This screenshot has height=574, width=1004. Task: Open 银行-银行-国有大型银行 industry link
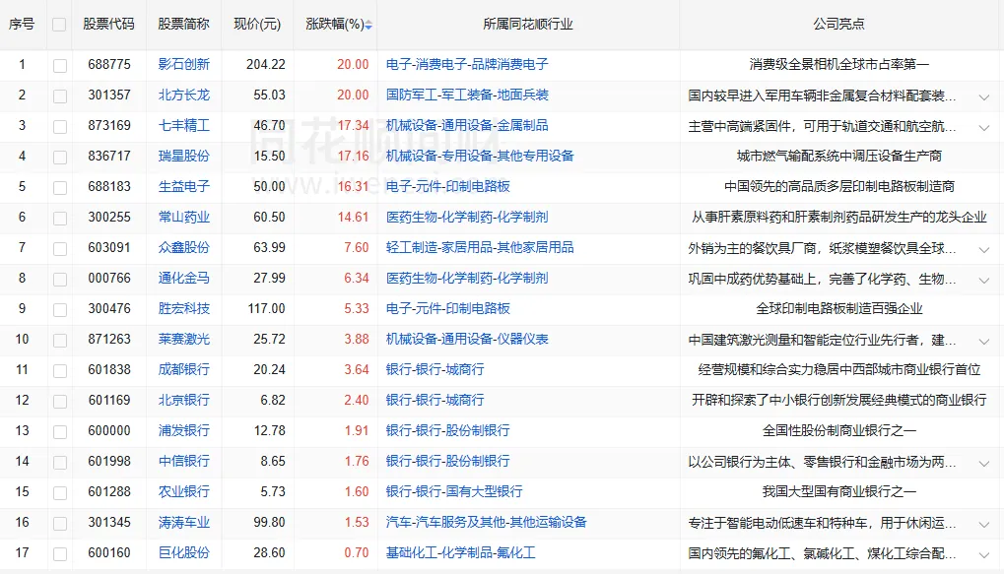pyautogui.click(x=454, y=492)
